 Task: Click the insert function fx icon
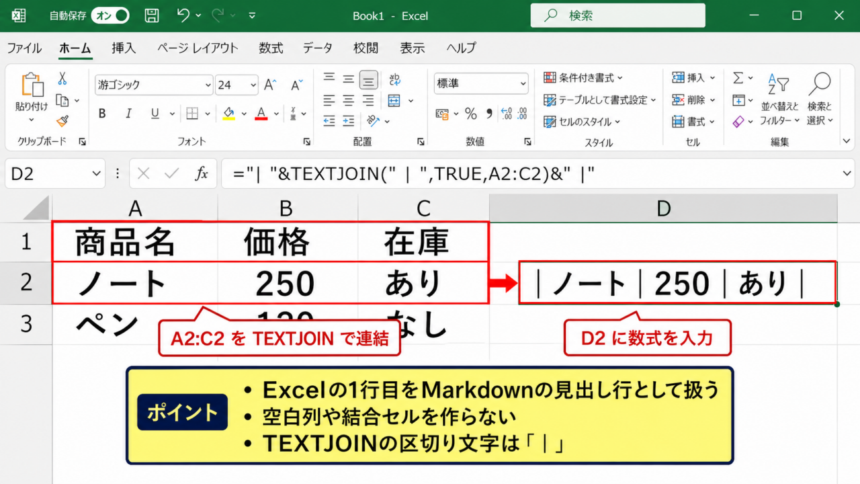click(202, 174)
